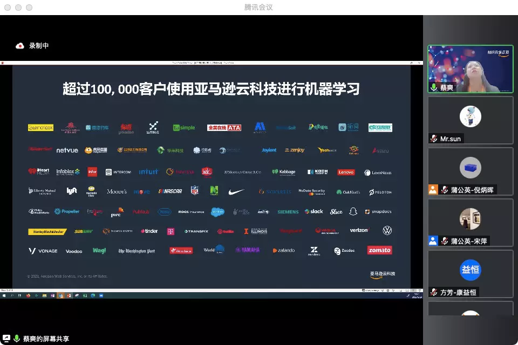Click the 全美在线 ATA logo
Viewport: 518px width, 345px height.
[224, 128]
